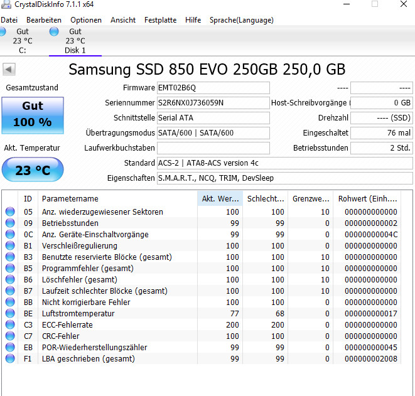Click status orb of row EB POR-Wiederherstellungszähler

point(10,347)
